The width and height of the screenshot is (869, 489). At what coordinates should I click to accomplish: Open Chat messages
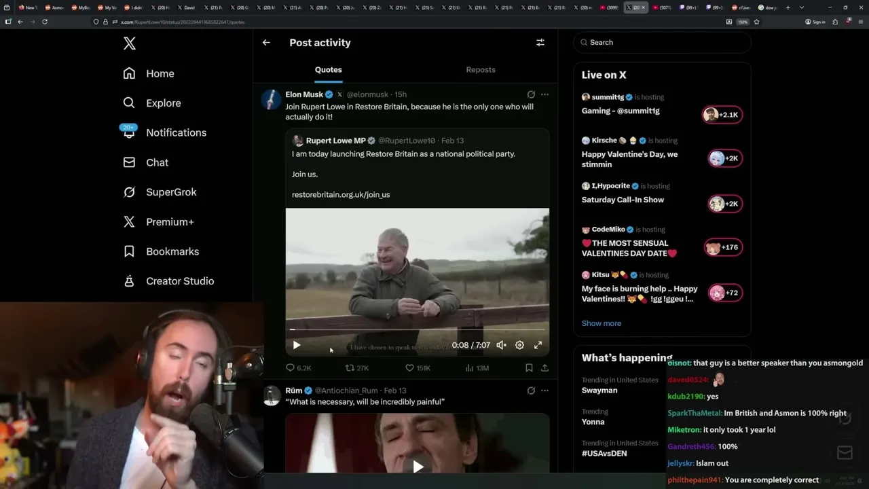pyautogui.click(x=145, y=162)
